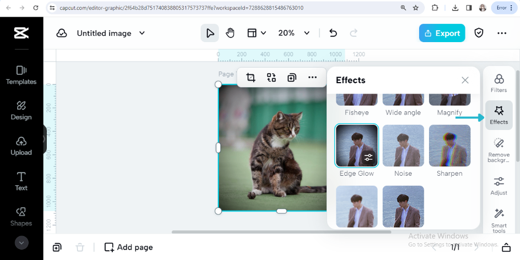This screenshot has width=520, height=260.
Task: Open the Design panel
Action: [21, 110]
